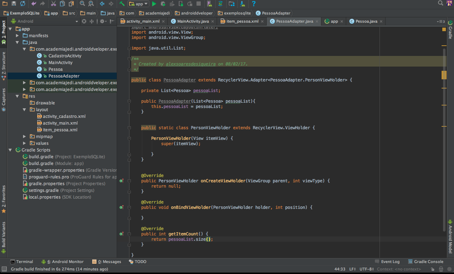The image size is (454, 274).
Task: Toggle the Event Log tool window
Action: pyautogui.click(x=387, y=262)
